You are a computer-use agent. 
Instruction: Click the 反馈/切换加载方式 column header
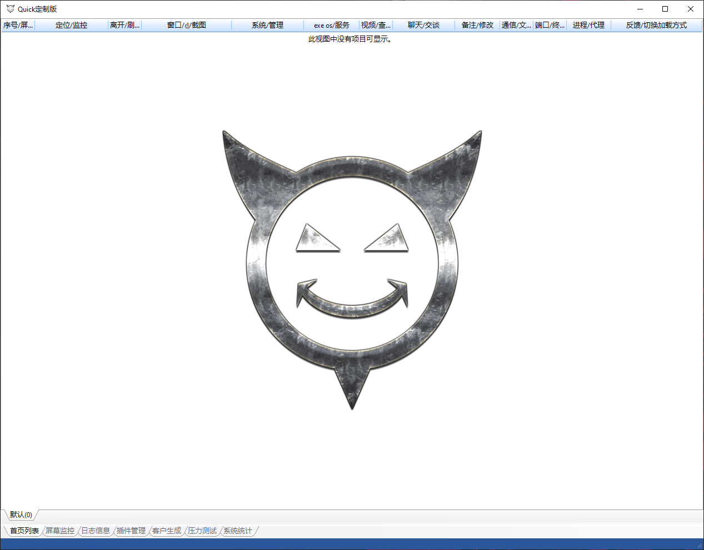click(656, 25)
